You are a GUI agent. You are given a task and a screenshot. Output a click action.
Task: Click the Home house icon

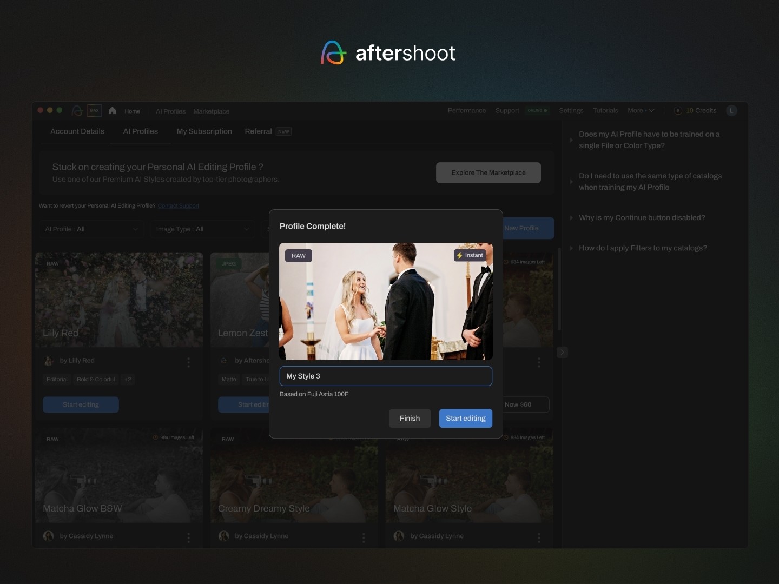pos(113,111)
